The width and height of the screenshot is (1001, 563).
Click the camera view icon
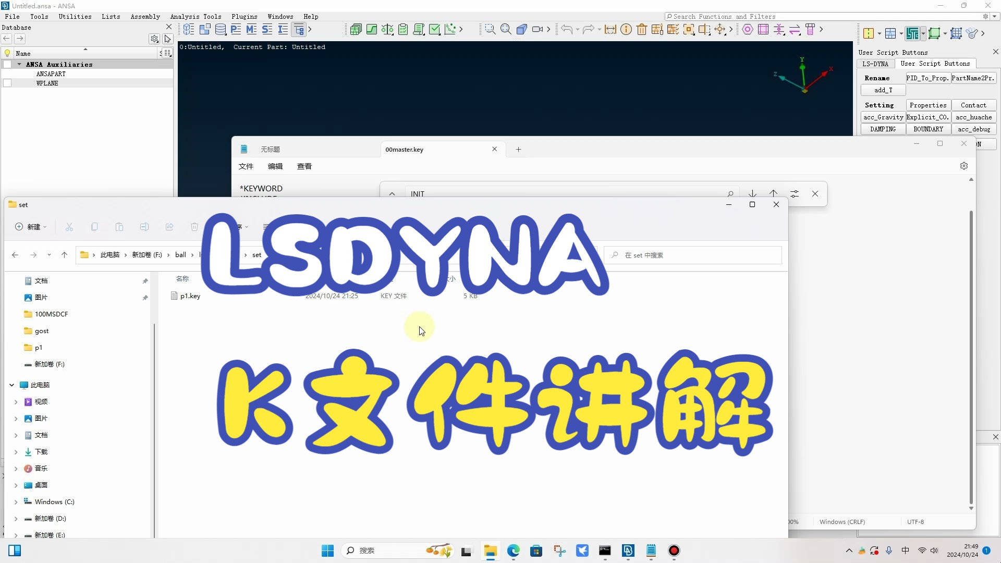point(538,29)
